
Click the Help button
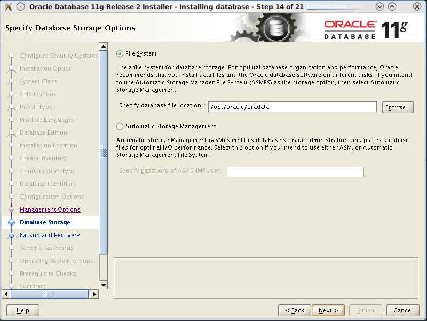pyautogui.click(x=23, y=310)
